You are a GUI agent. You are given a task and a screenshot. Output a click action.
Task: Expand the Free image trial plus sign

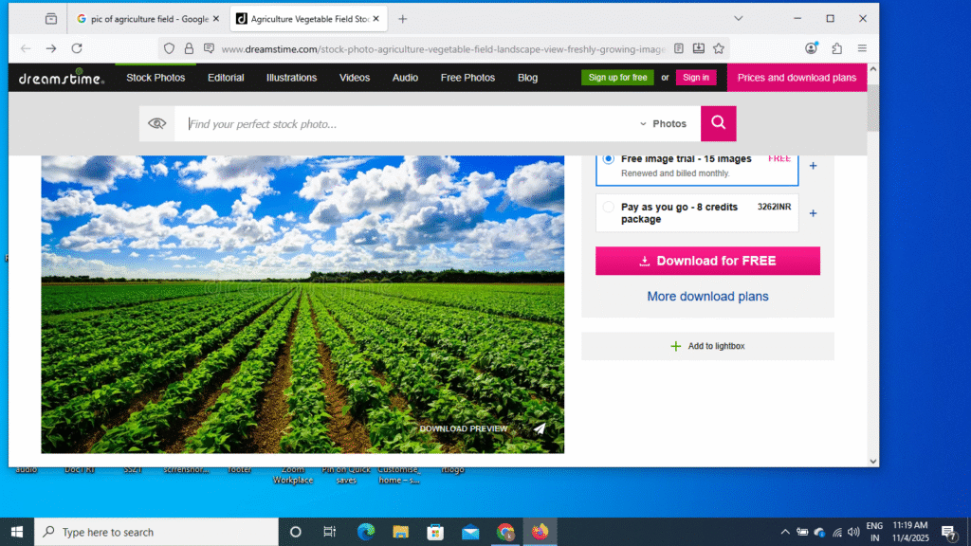(813, 166)
